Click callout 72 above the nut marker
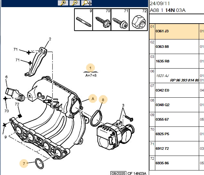This screenshot has height=175, width=204. click(17, 104)
